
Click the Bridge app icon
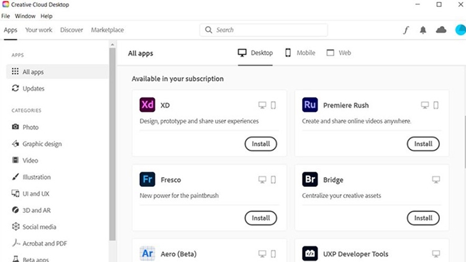[x=309, y=179]
